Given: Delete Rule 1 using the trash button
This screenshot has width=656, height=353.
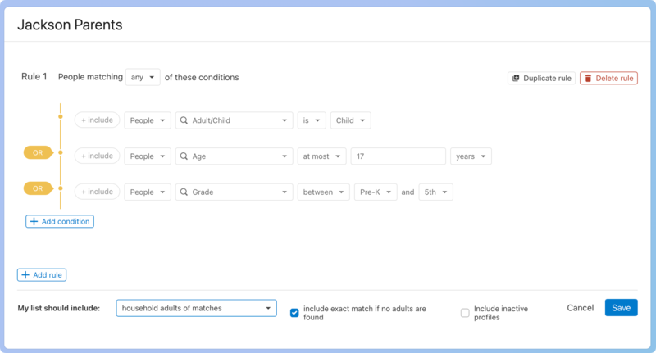Looking at the screenshot, I should click(608, 78).
